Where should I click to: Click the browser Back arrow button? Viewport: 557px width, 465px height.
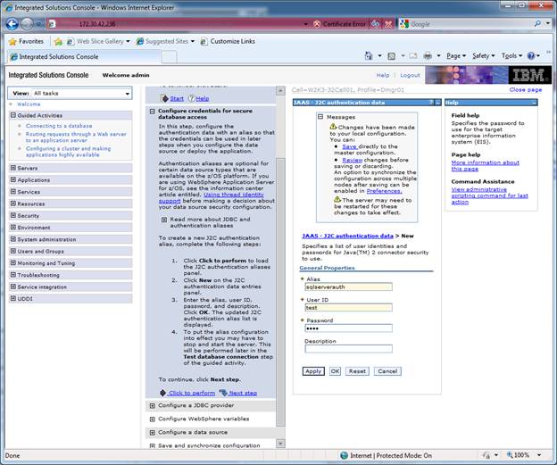click(x=15, y=23)
